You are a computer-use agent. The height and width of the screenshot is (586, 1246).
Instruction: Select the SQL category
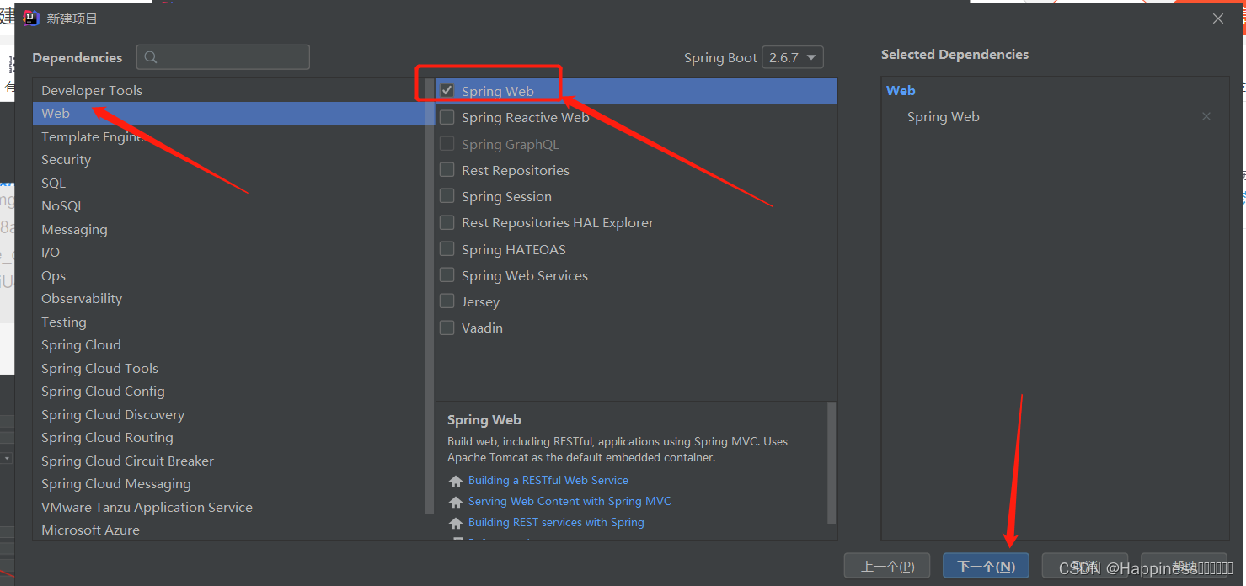[229, 183]
